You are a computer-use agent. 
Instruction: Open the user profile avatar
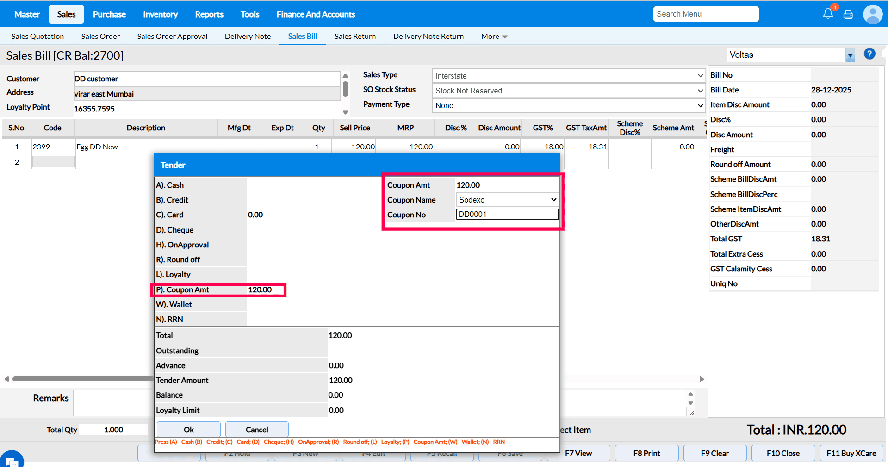pos(872,14)
